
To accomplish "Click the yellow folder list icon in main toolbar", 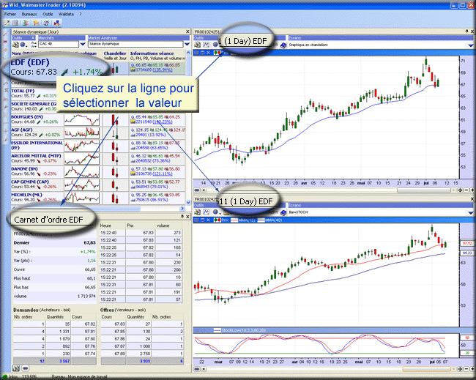I will tap(36, 23).
